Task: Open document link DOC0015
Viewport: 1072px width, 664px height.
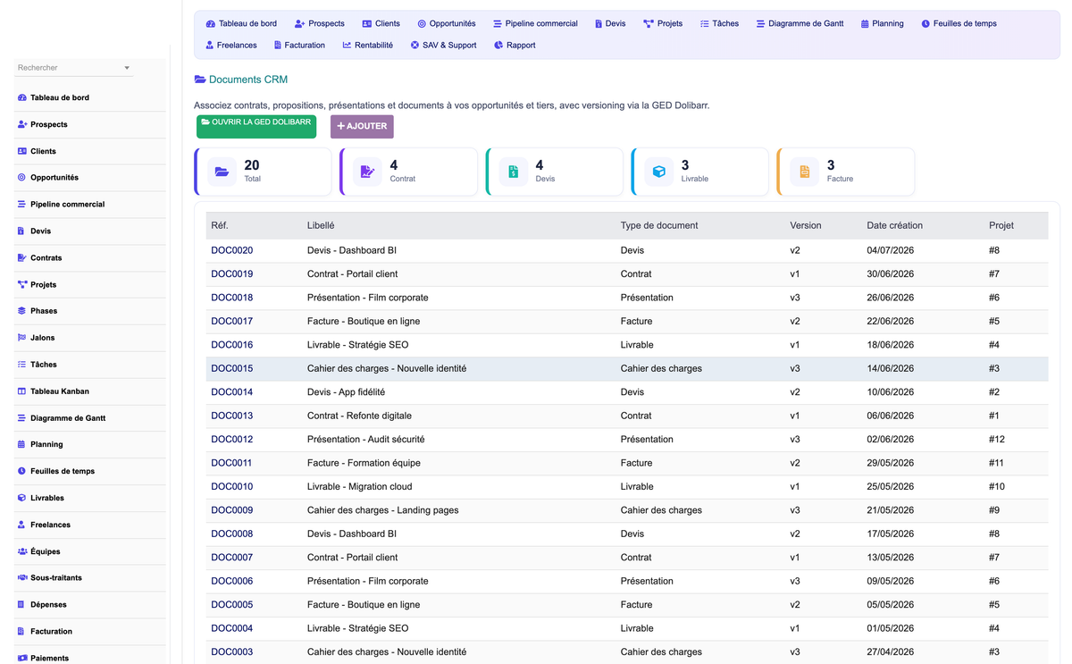Action: [231, 368]
